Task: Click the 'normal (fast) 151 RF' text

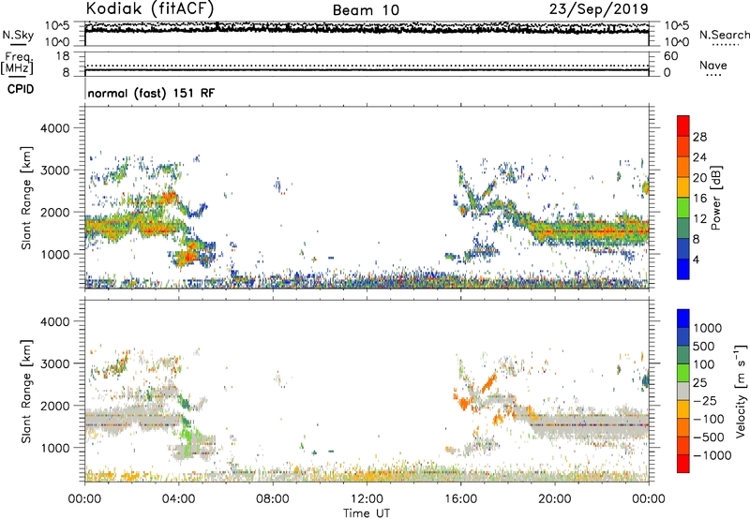Action: point(151,93)
